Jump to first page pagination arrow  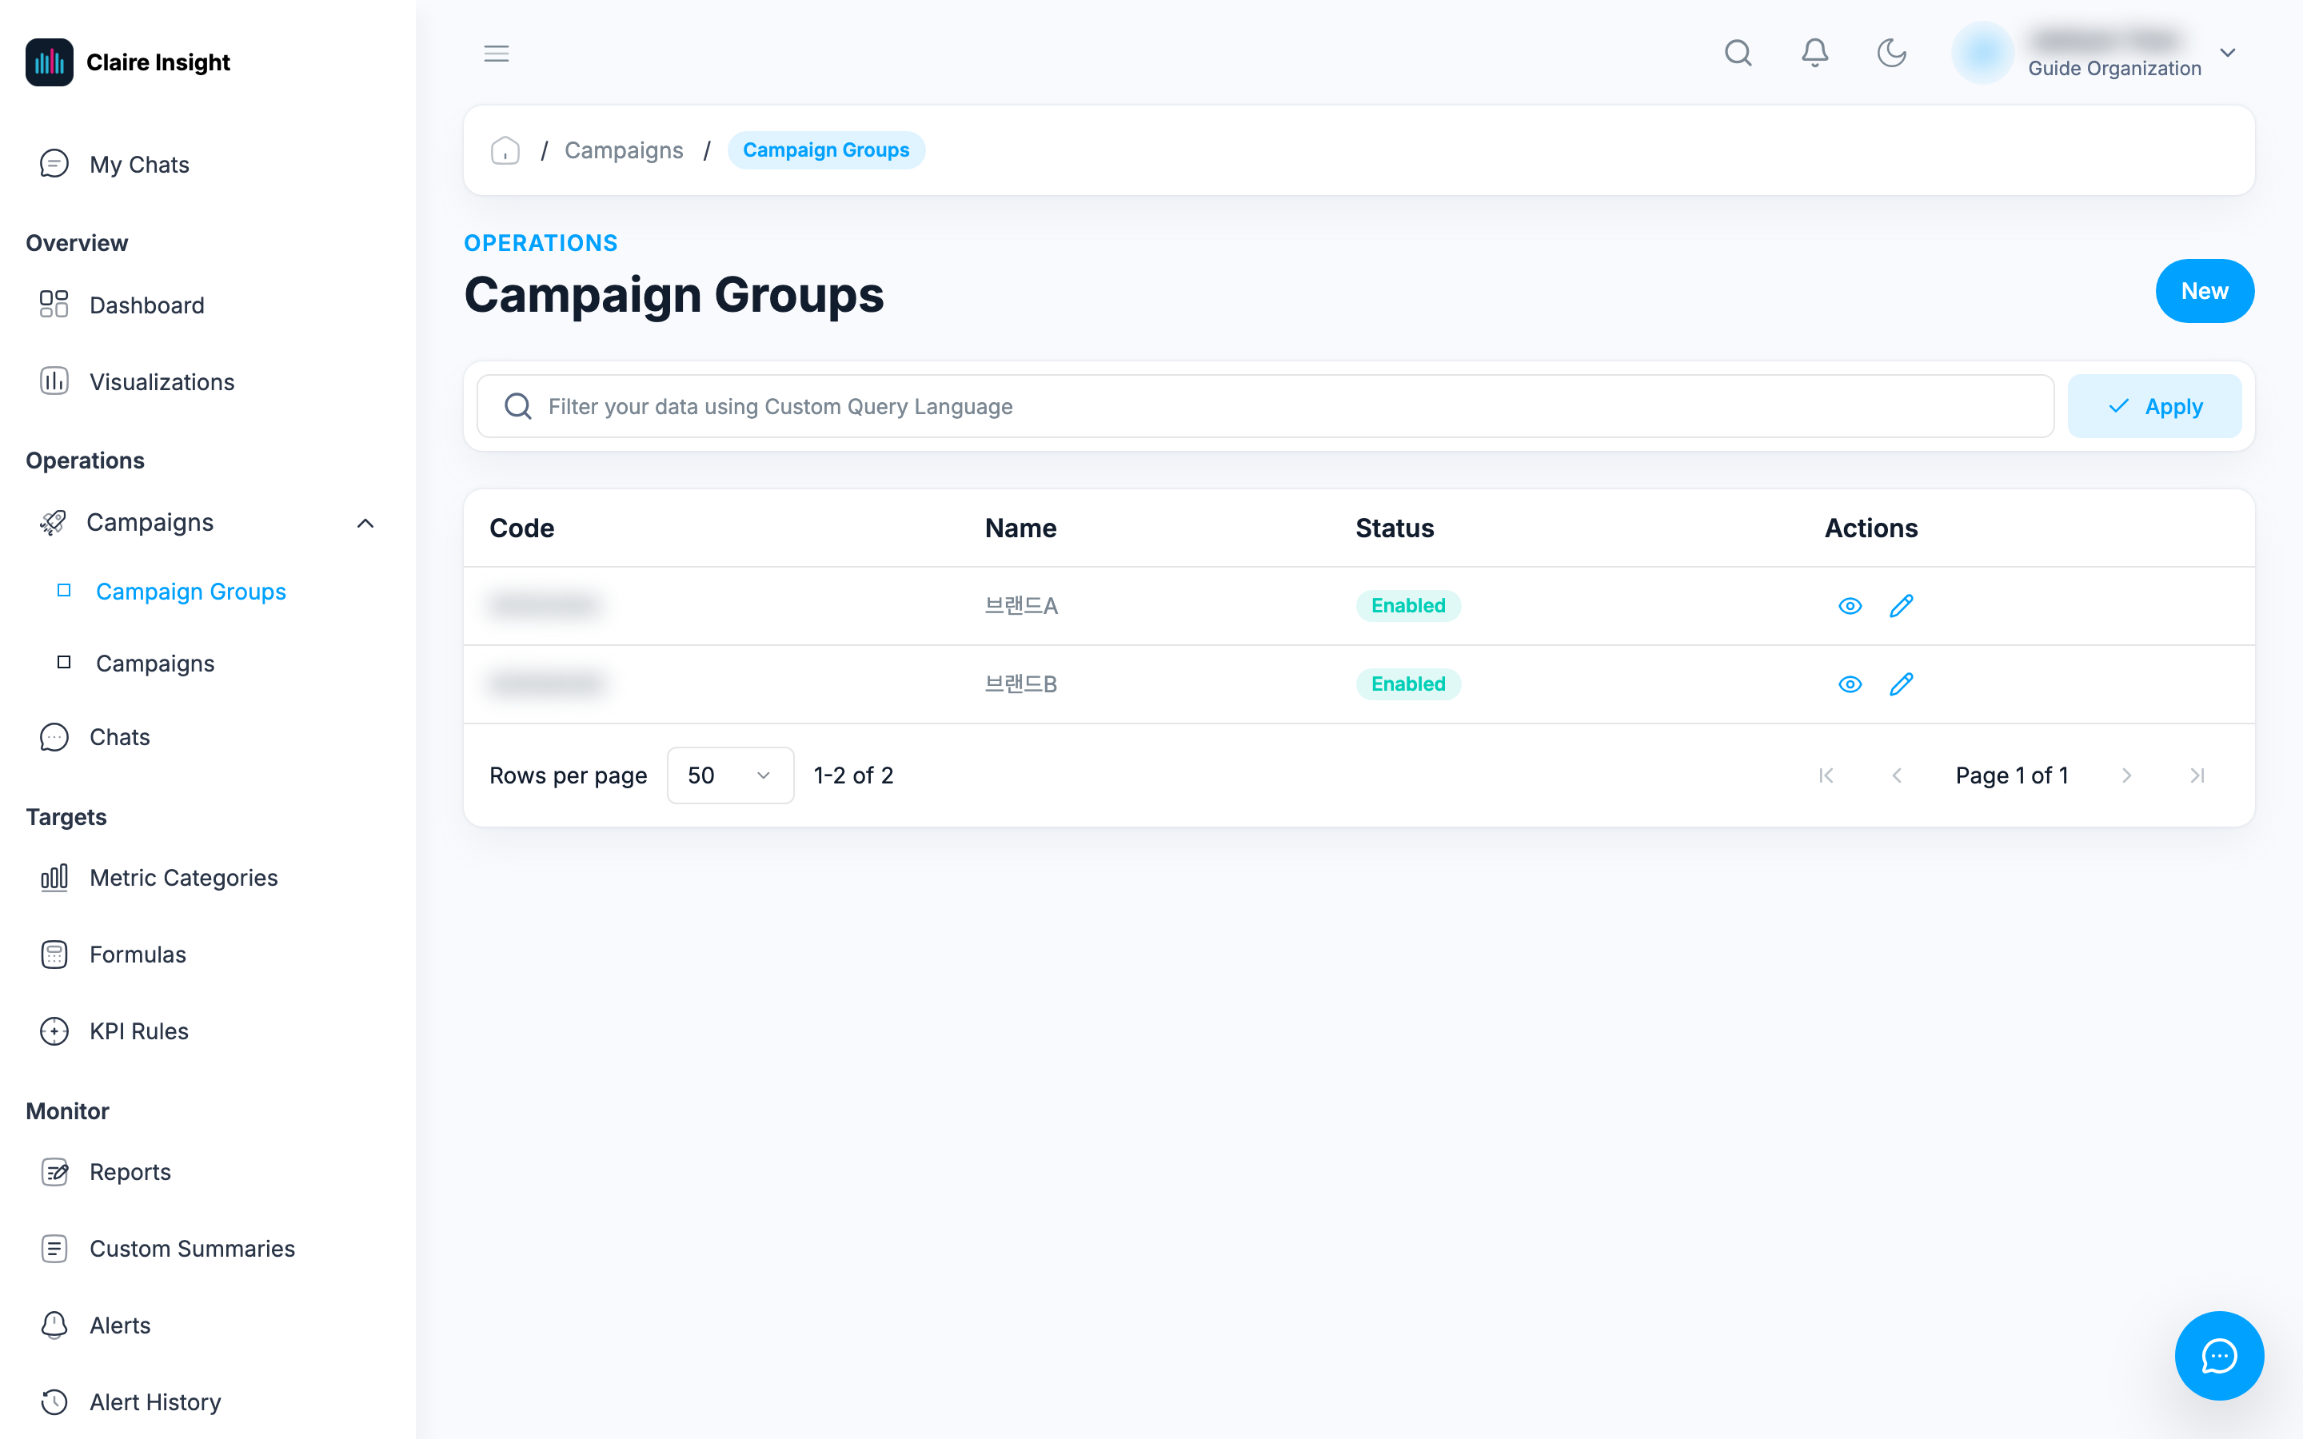coord(1826,775)
